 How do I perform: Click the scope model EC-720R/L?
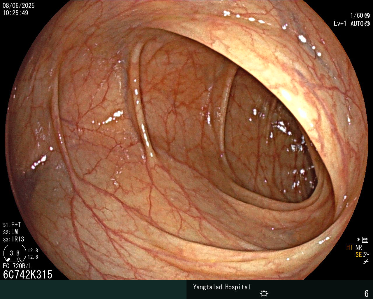tap(17, 266)
